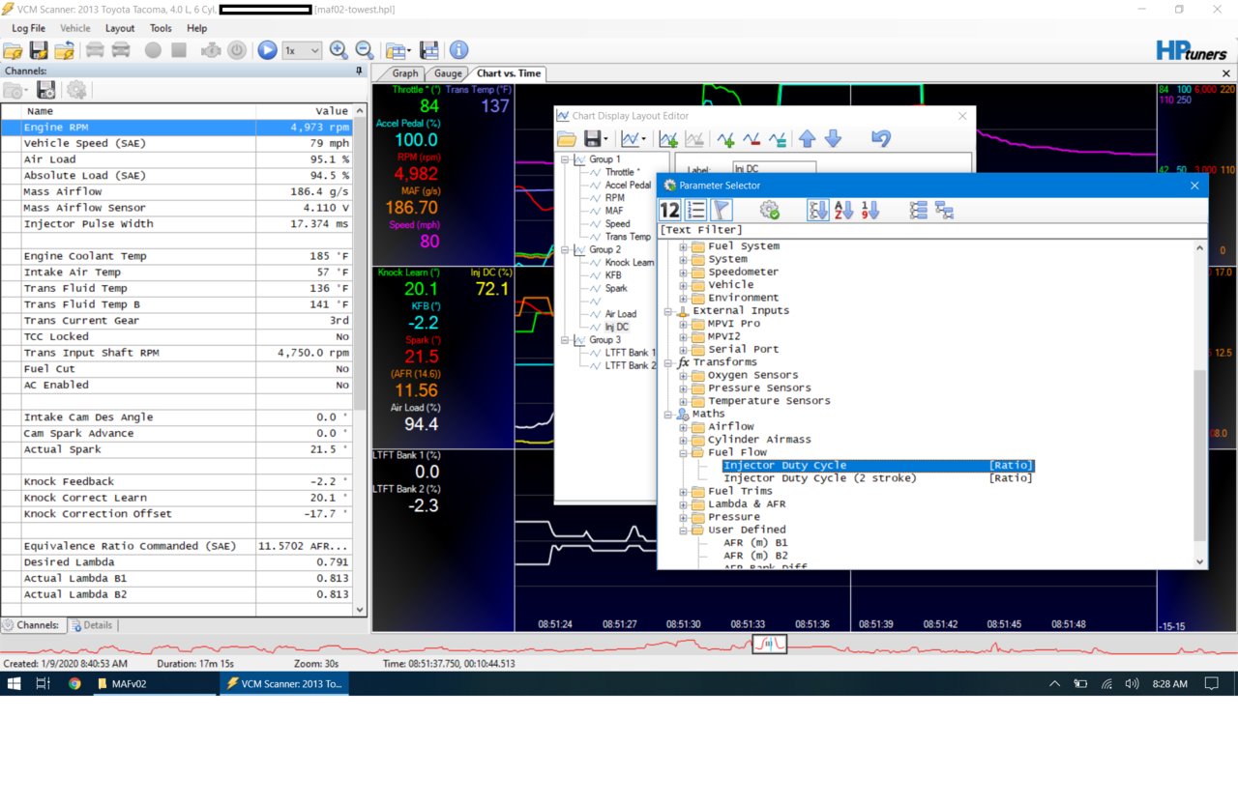Click the log overview timeline position marker
This screenshot has width=1238, height=804.
(770, 644)
